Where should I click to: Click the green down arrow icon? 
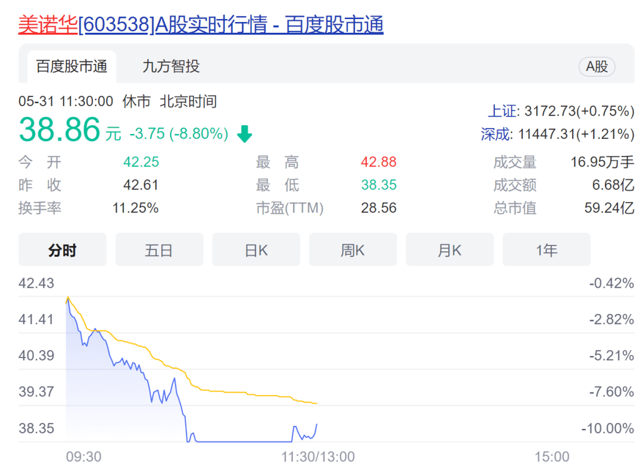coord(244,134)
